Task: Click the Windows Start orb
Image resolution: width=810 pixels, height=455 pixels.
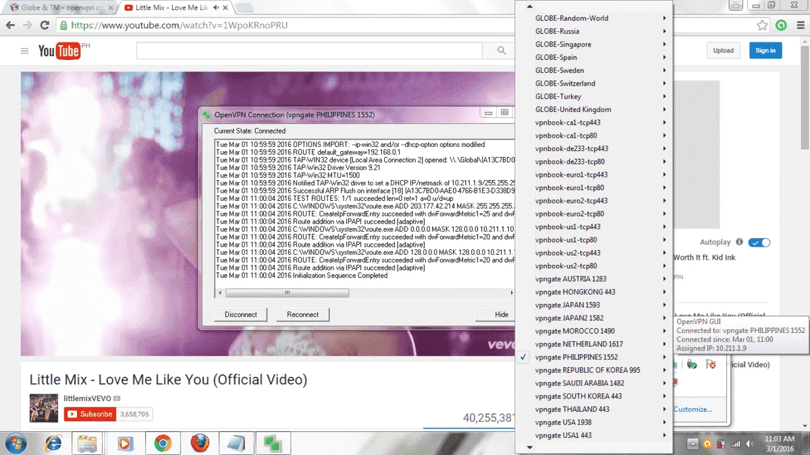Action: click(x=15, y=443)
